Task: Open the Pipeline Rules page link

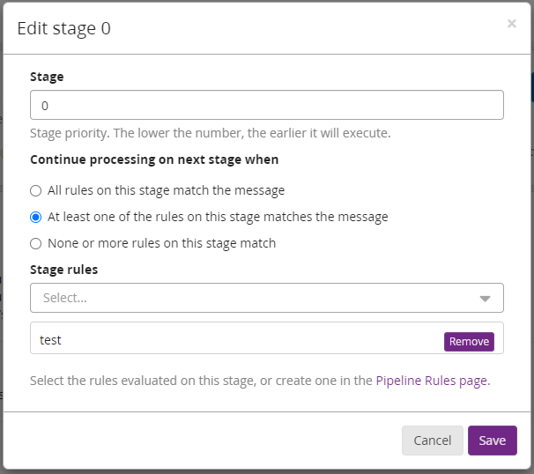Action: click(x=431, y=381)
